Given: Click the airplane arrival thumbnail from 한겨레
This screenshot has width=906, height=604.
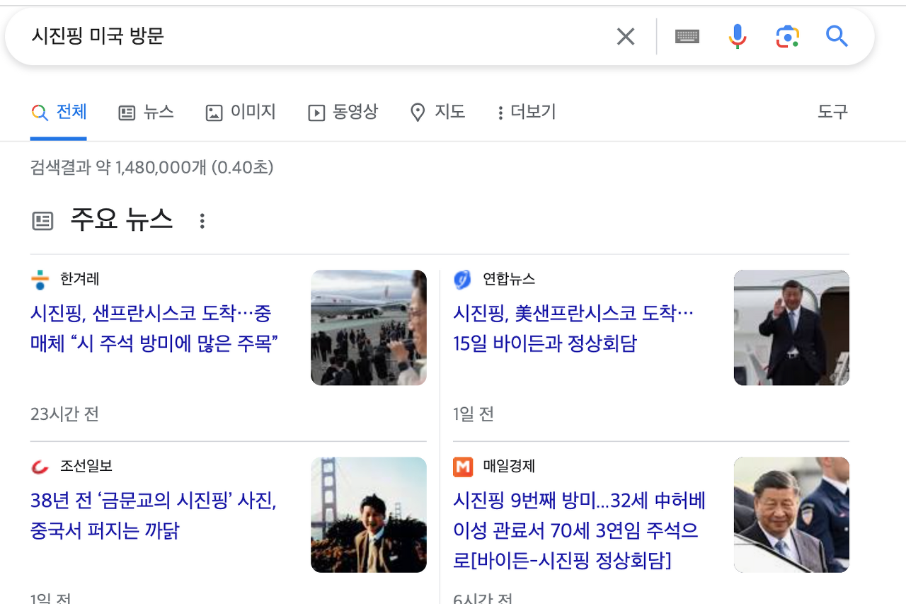Looking at the screenshot, I should point(369,327).
